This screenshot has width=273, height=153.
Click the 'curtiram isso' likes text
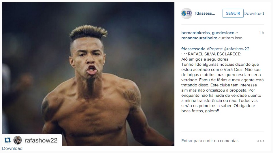point(230,38)
